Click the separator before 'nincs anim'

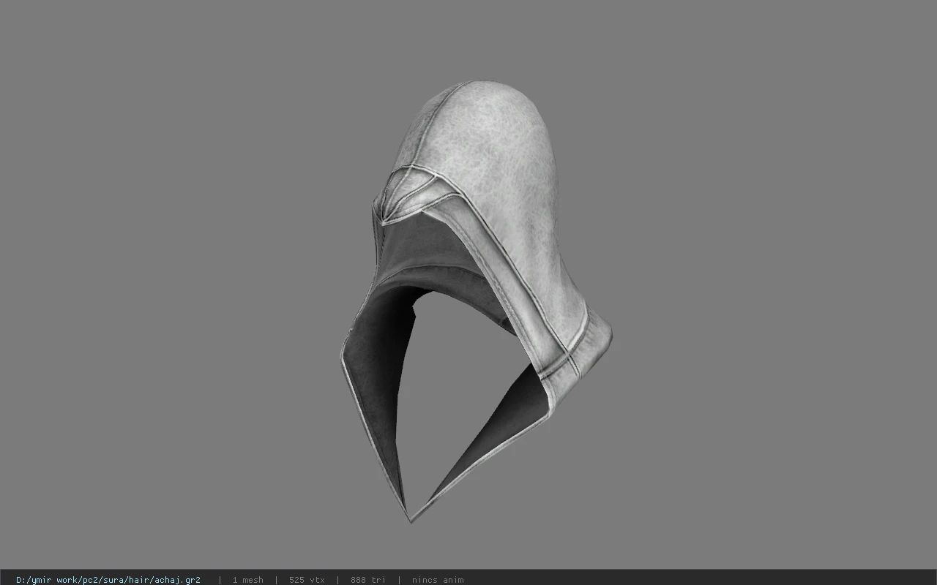click(x=399, y=580)
